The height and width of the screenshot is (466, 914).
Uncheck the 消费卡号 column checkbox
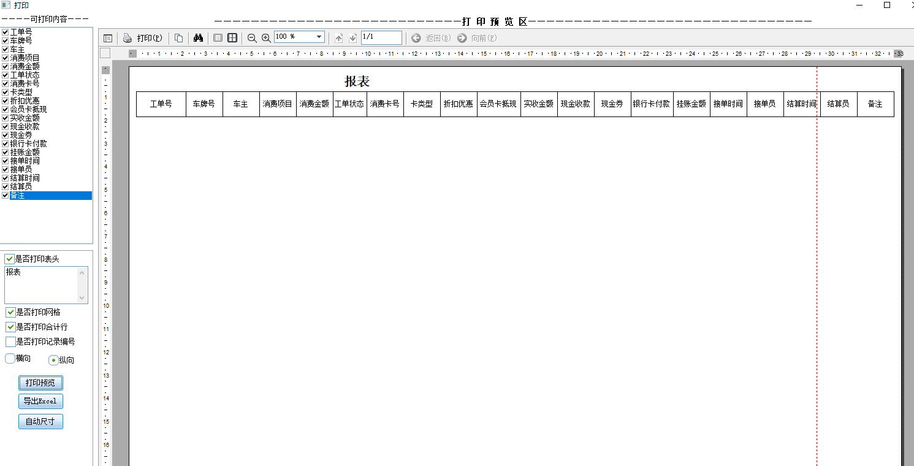coord(6,83)
